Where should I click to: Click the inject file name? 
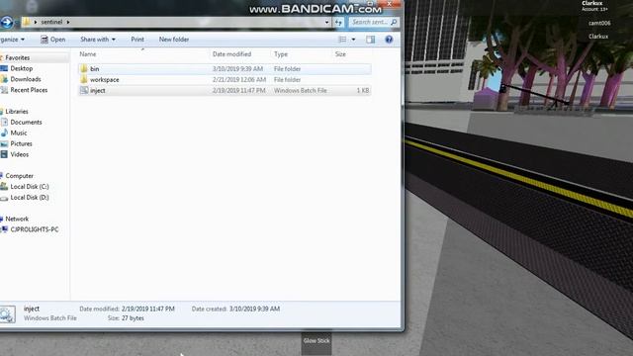tap(98, 90)
